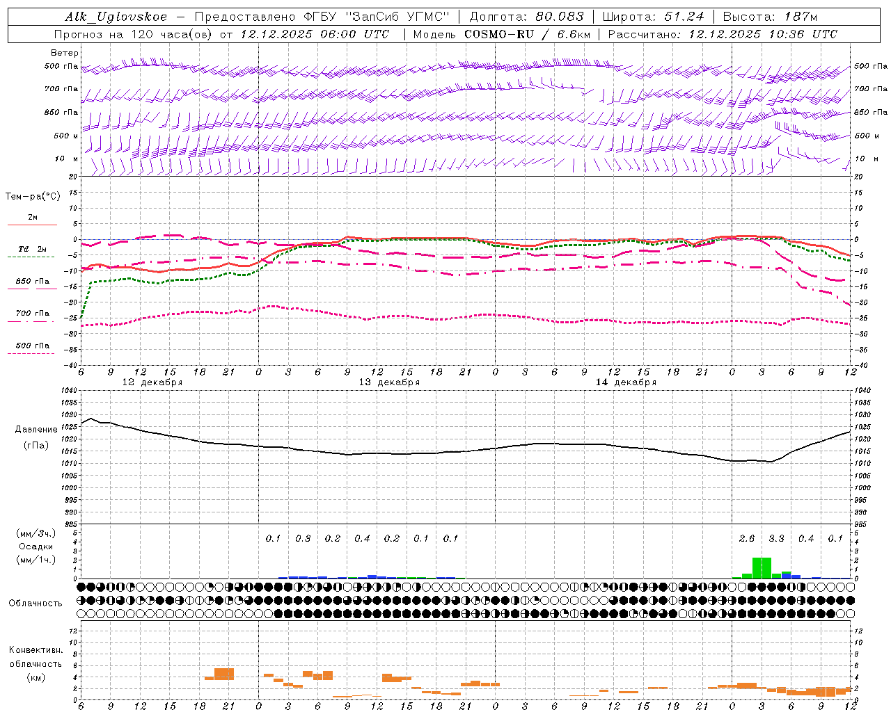Click the Долгота: 80.083 field
The width and height of the screenshot is (891, 712).
pyautogui.click(x=526, y=17)
